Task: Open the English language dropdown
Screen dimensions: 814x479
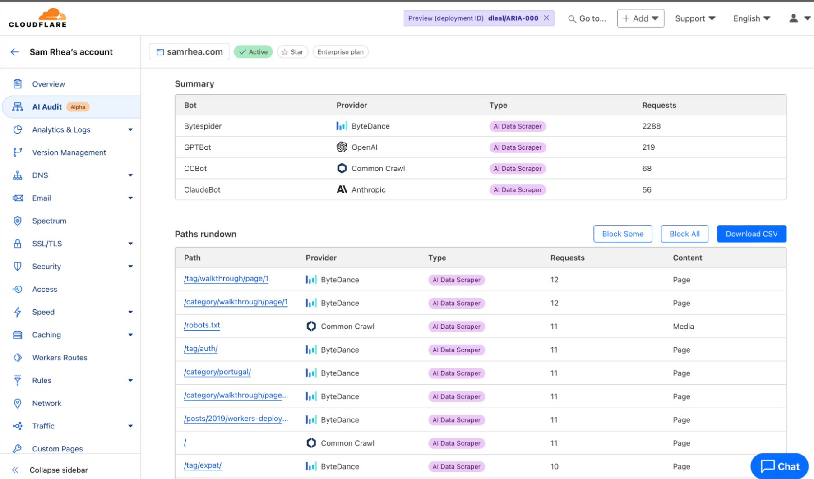Action: point(751,18)
